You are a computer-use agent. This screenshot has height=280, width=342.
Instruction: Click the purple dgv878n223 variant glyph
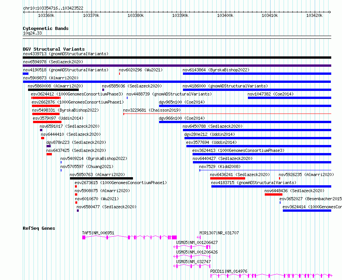click(49, 146)
